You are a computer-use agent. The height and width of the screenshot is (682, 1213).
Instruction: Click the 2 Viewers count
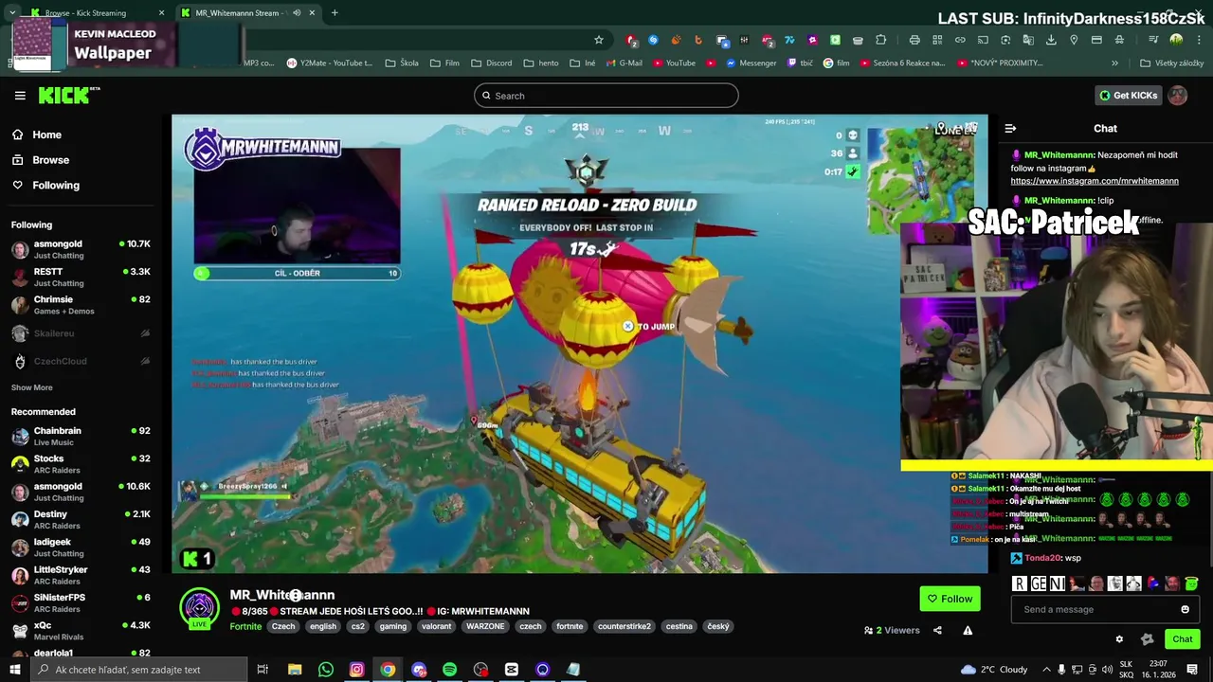click(892, 631)
